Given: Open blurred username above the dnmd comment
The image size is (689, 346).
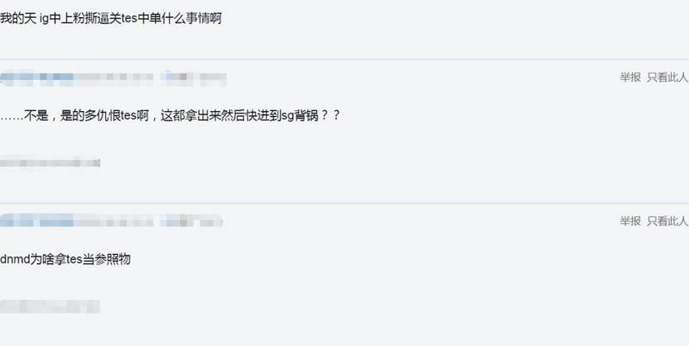Looking at the screenshot, I should click(x=112, y=221).
